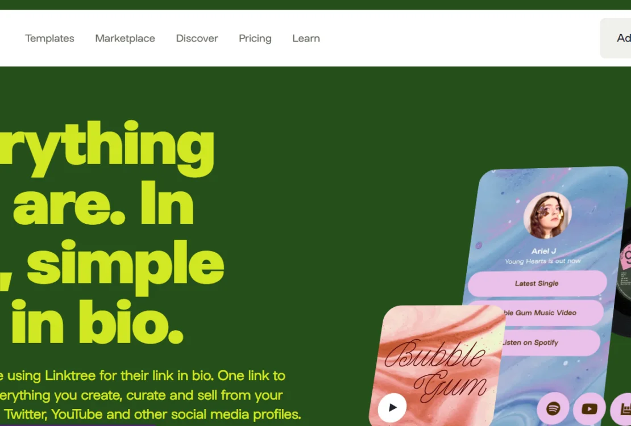Select the Learn menu item
The height and width of the screenshot is (426, 631).
(306, 38)
